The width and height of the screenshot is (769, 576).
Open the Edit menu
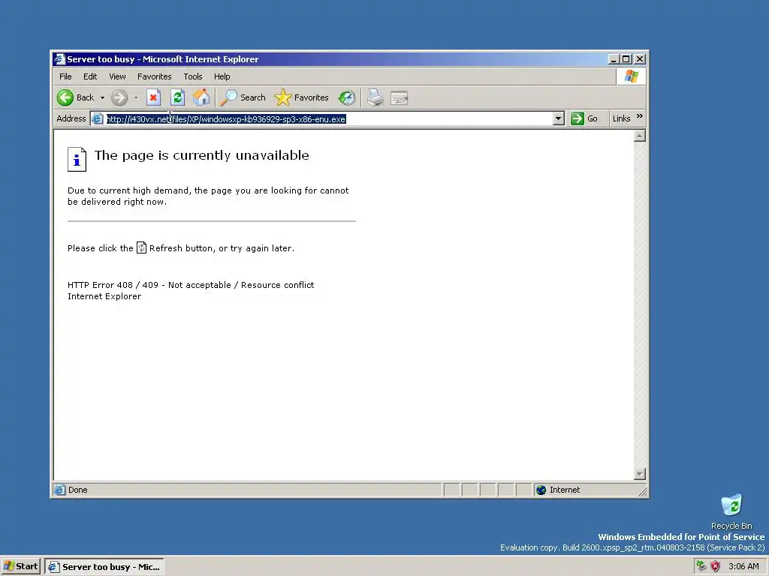tap(90, 76)
